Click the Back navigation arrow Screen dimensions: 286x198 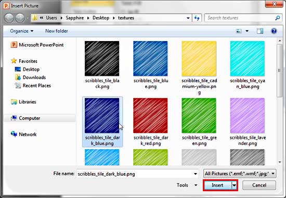9,18
